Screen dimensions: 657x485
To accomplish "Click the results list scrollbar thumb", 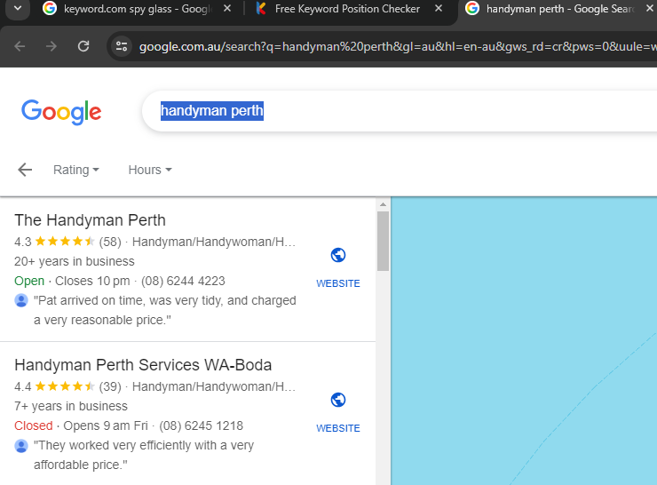I will (x=383, y=241).
